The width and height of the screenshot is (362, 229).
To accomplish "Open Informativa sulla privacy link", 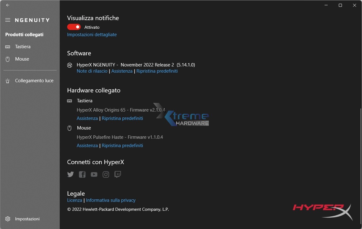I will tap(111, 200).
